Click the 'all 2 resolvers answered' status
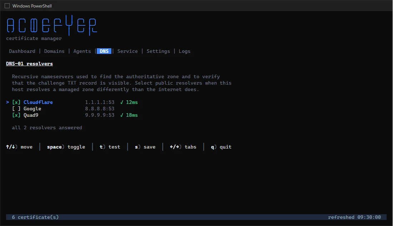Image resolution: width=393 pixels, height=226 pixels. coord(47,128)
